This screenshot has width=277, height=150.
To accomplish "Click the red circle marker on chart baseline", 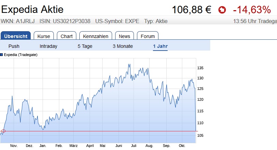I will 3,131.
